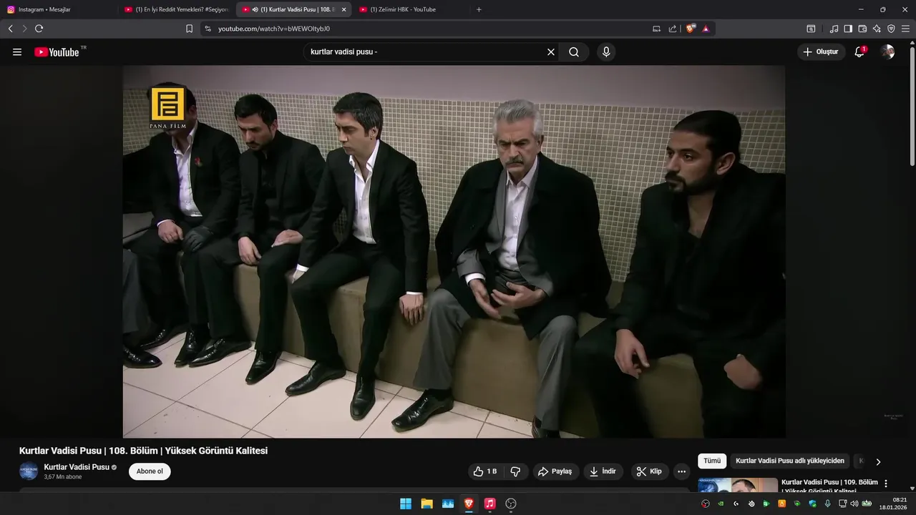Image resolution: width=916 pixels, height=515 pixels.
Task: Go back in browser history
Action: click(10, 29)
